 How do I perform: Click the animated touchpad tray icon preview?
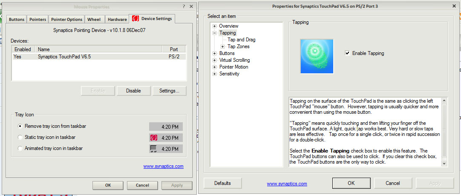153,149
